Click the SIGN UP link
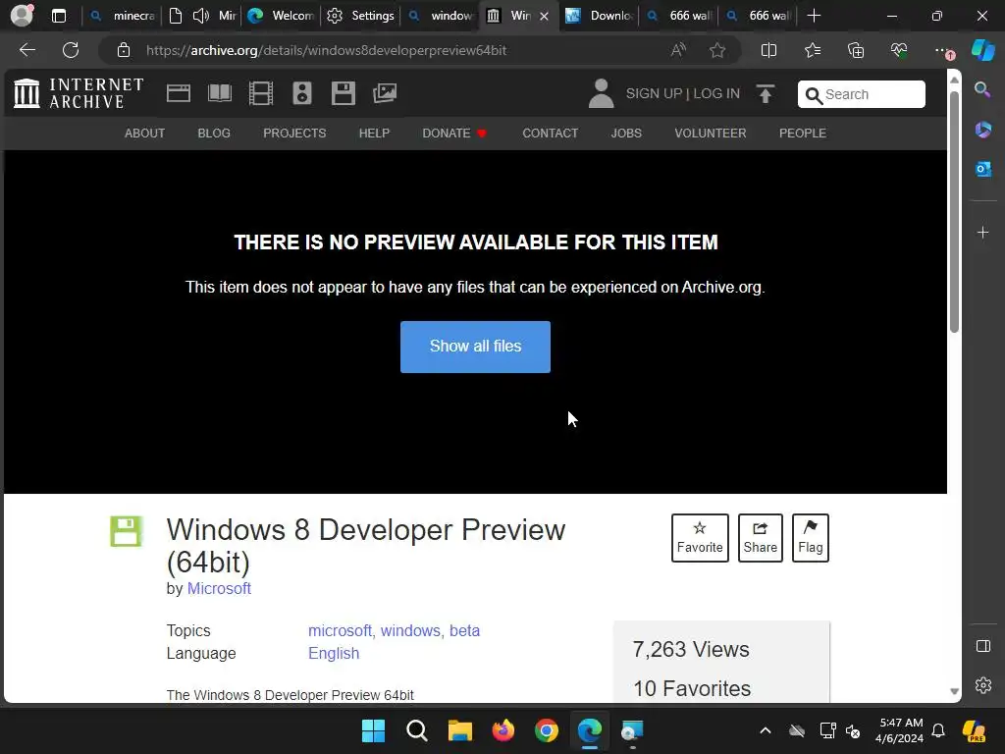The image size is (1005, 754). click(x=654, y=93)
